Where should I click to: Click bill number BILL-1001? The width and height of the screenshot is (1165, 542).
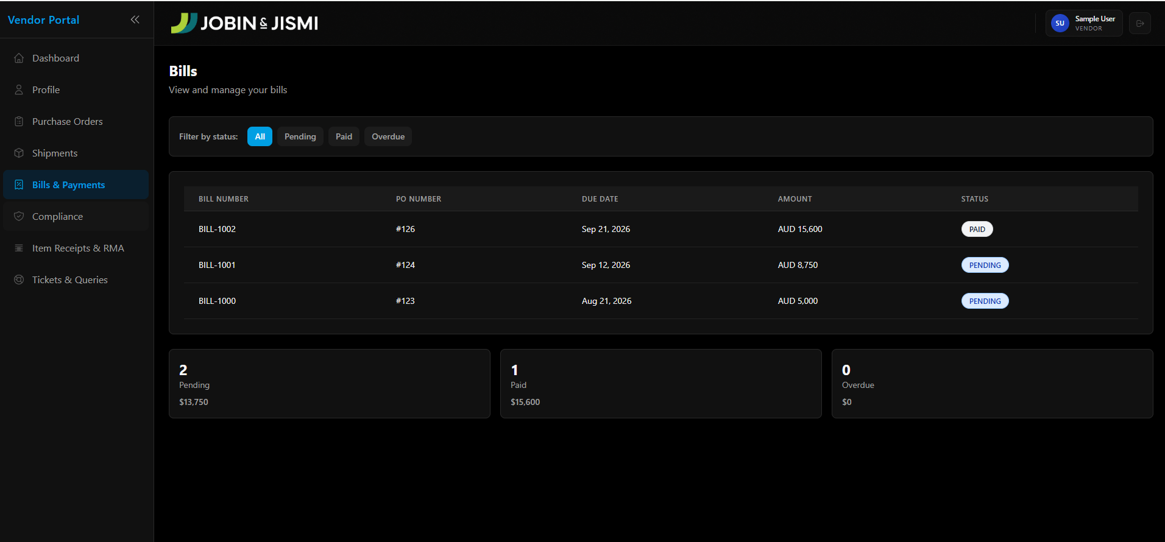click(x=217, y=265)
